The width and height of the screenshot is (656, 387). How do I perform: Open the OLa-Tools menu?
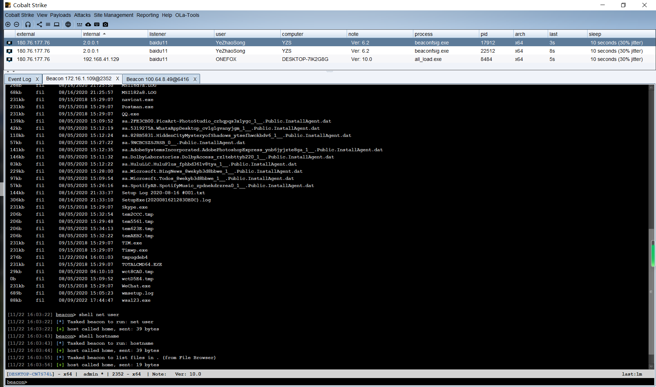click(187, 15)
